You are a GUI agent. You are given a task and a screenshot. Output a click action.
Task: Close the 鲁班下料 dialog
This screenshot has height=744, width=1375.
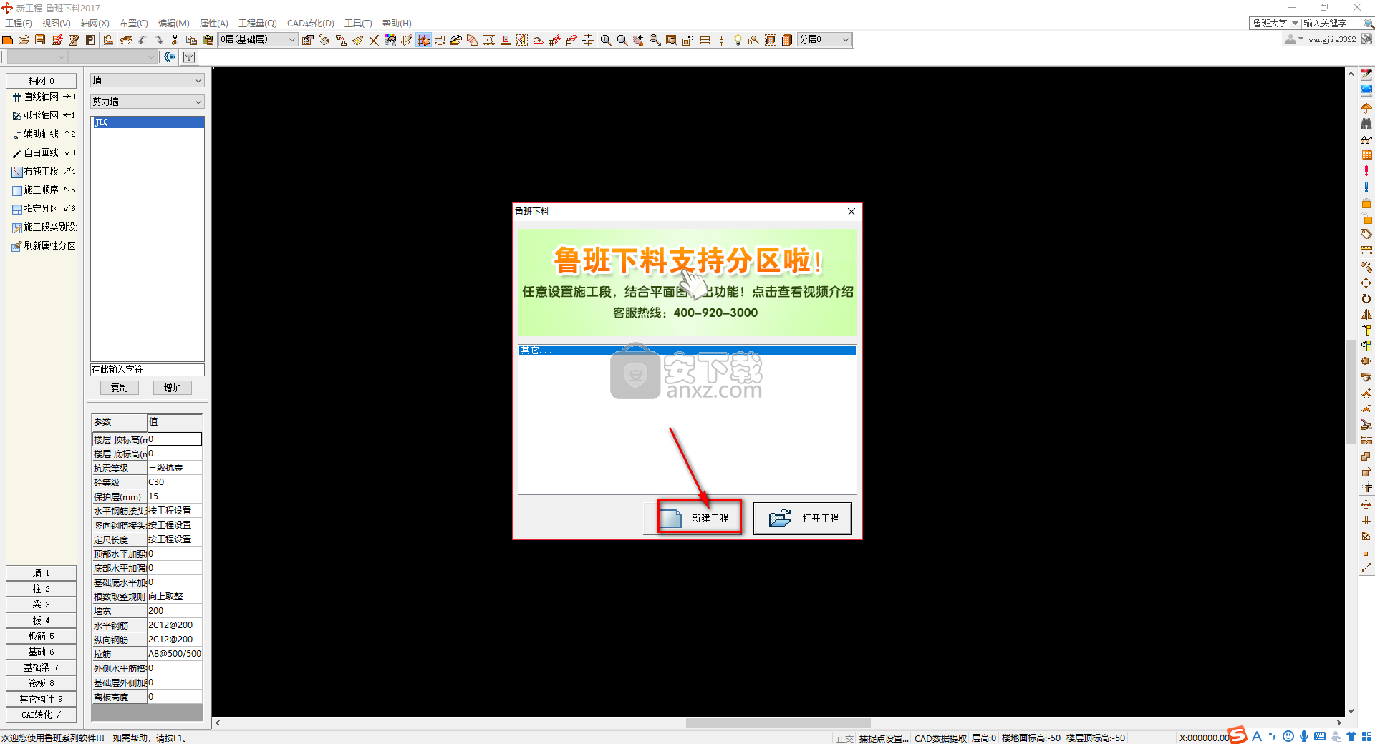(851, 212)
